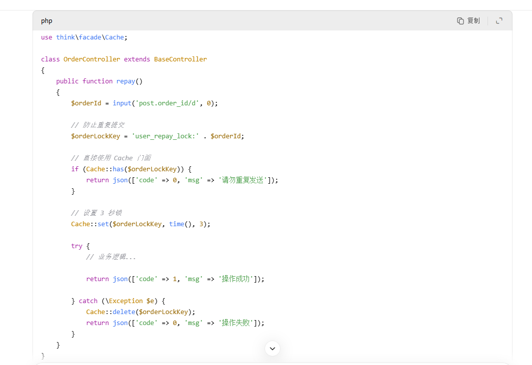Click the '操作失败' string
532x365 pixels.
pos(236,323)
